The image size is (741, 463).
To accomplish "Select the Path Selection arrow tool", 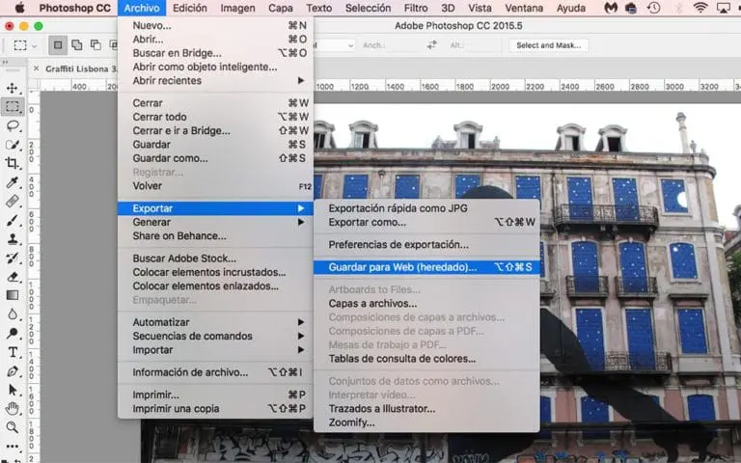I will (13, 390).
